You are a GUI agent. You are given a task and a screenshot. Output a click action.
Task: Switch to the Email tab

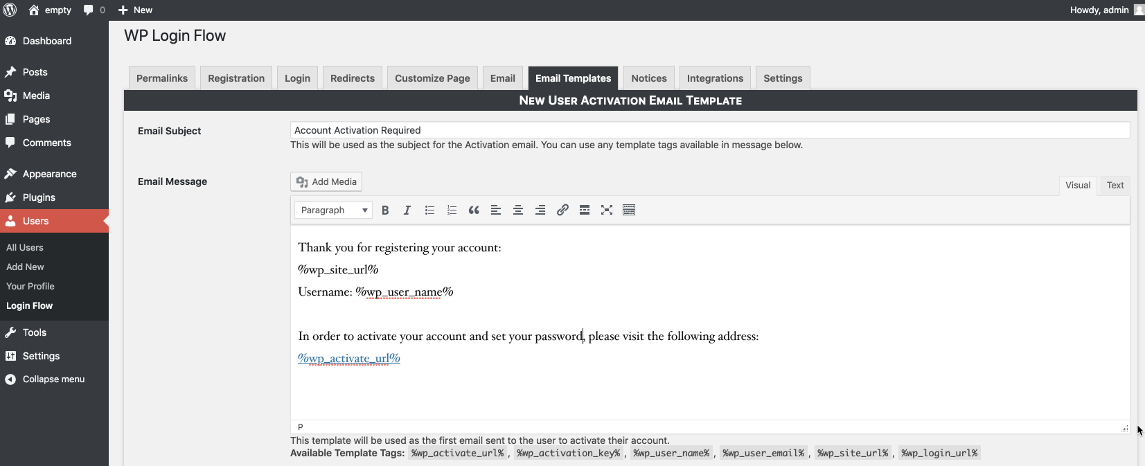pyautogui.click(x=503, y=78)
